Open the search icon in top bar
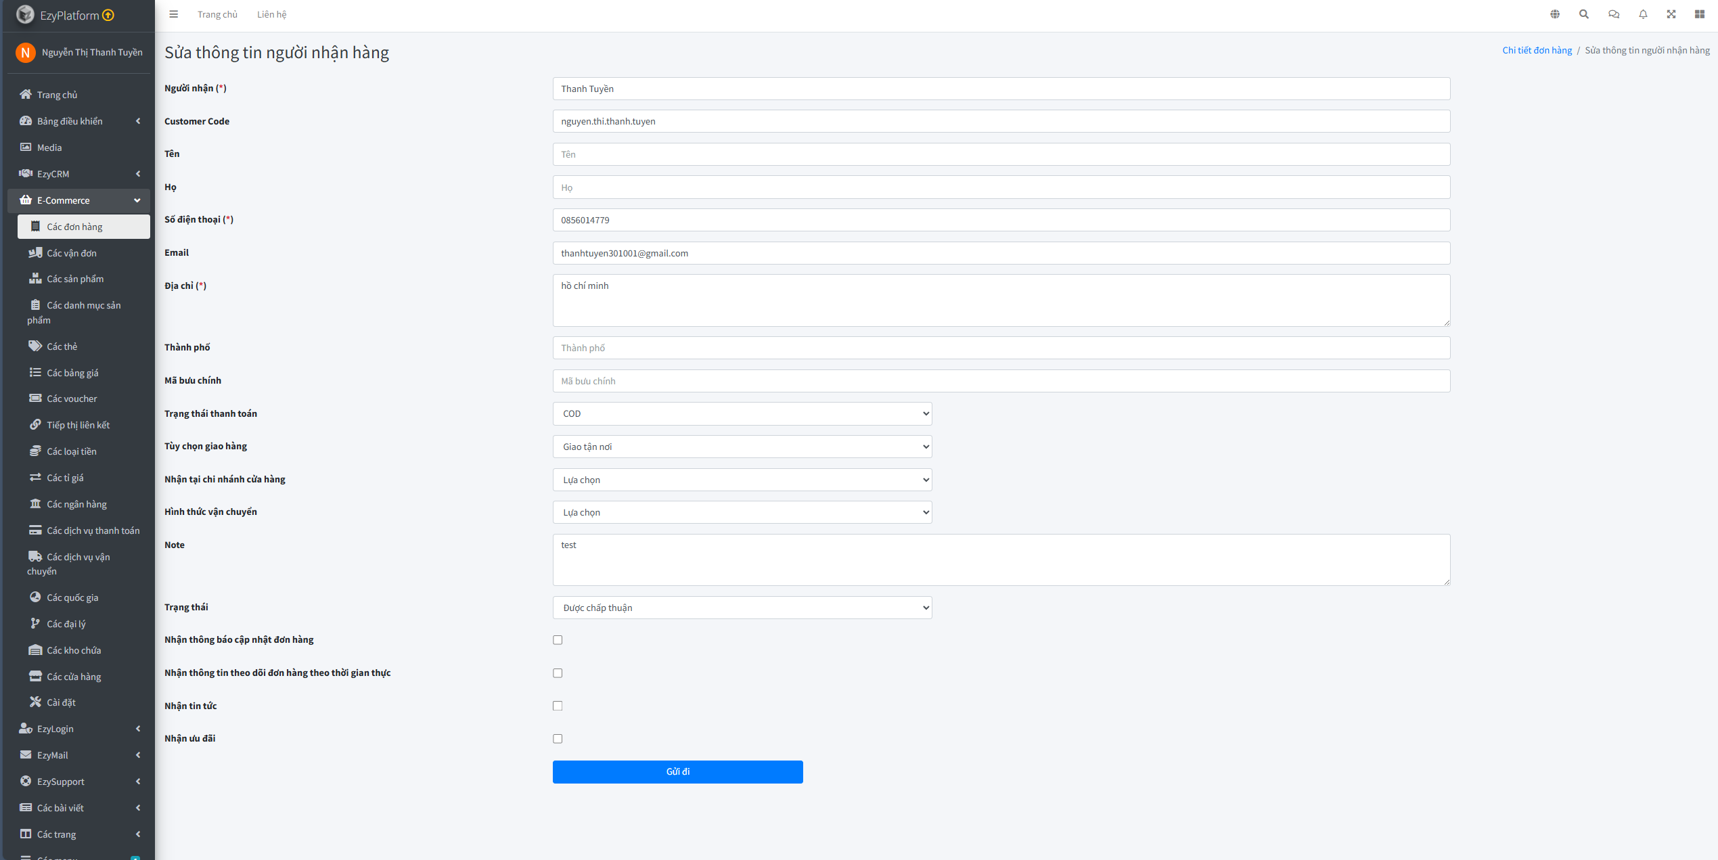Image resolution: width=1718 pixels, height=860 pixels. (1584, 14)
